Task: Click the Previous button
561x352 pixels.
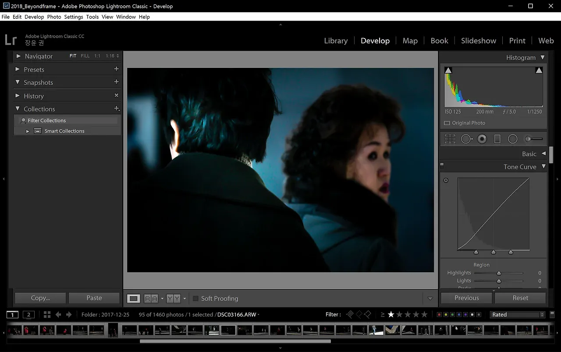Action: 467,298
